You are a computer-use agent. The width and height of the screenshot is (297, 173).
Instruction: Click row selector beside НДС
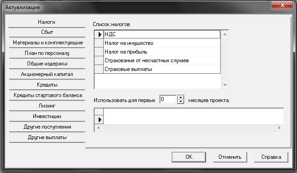click(x=99, y=34)
